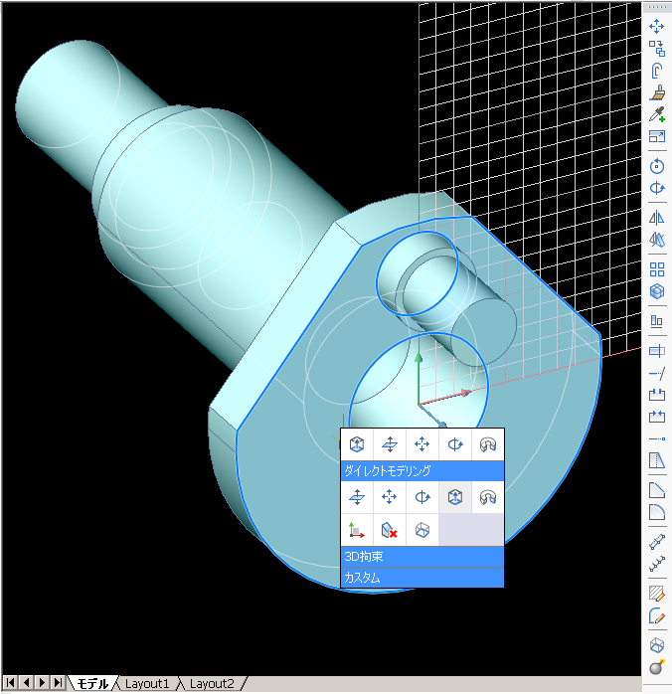This screenshot has width=672, height=694.
Task: Switch to the Layout2 tab
Action: pyautogui.click(x=212, y=684)
